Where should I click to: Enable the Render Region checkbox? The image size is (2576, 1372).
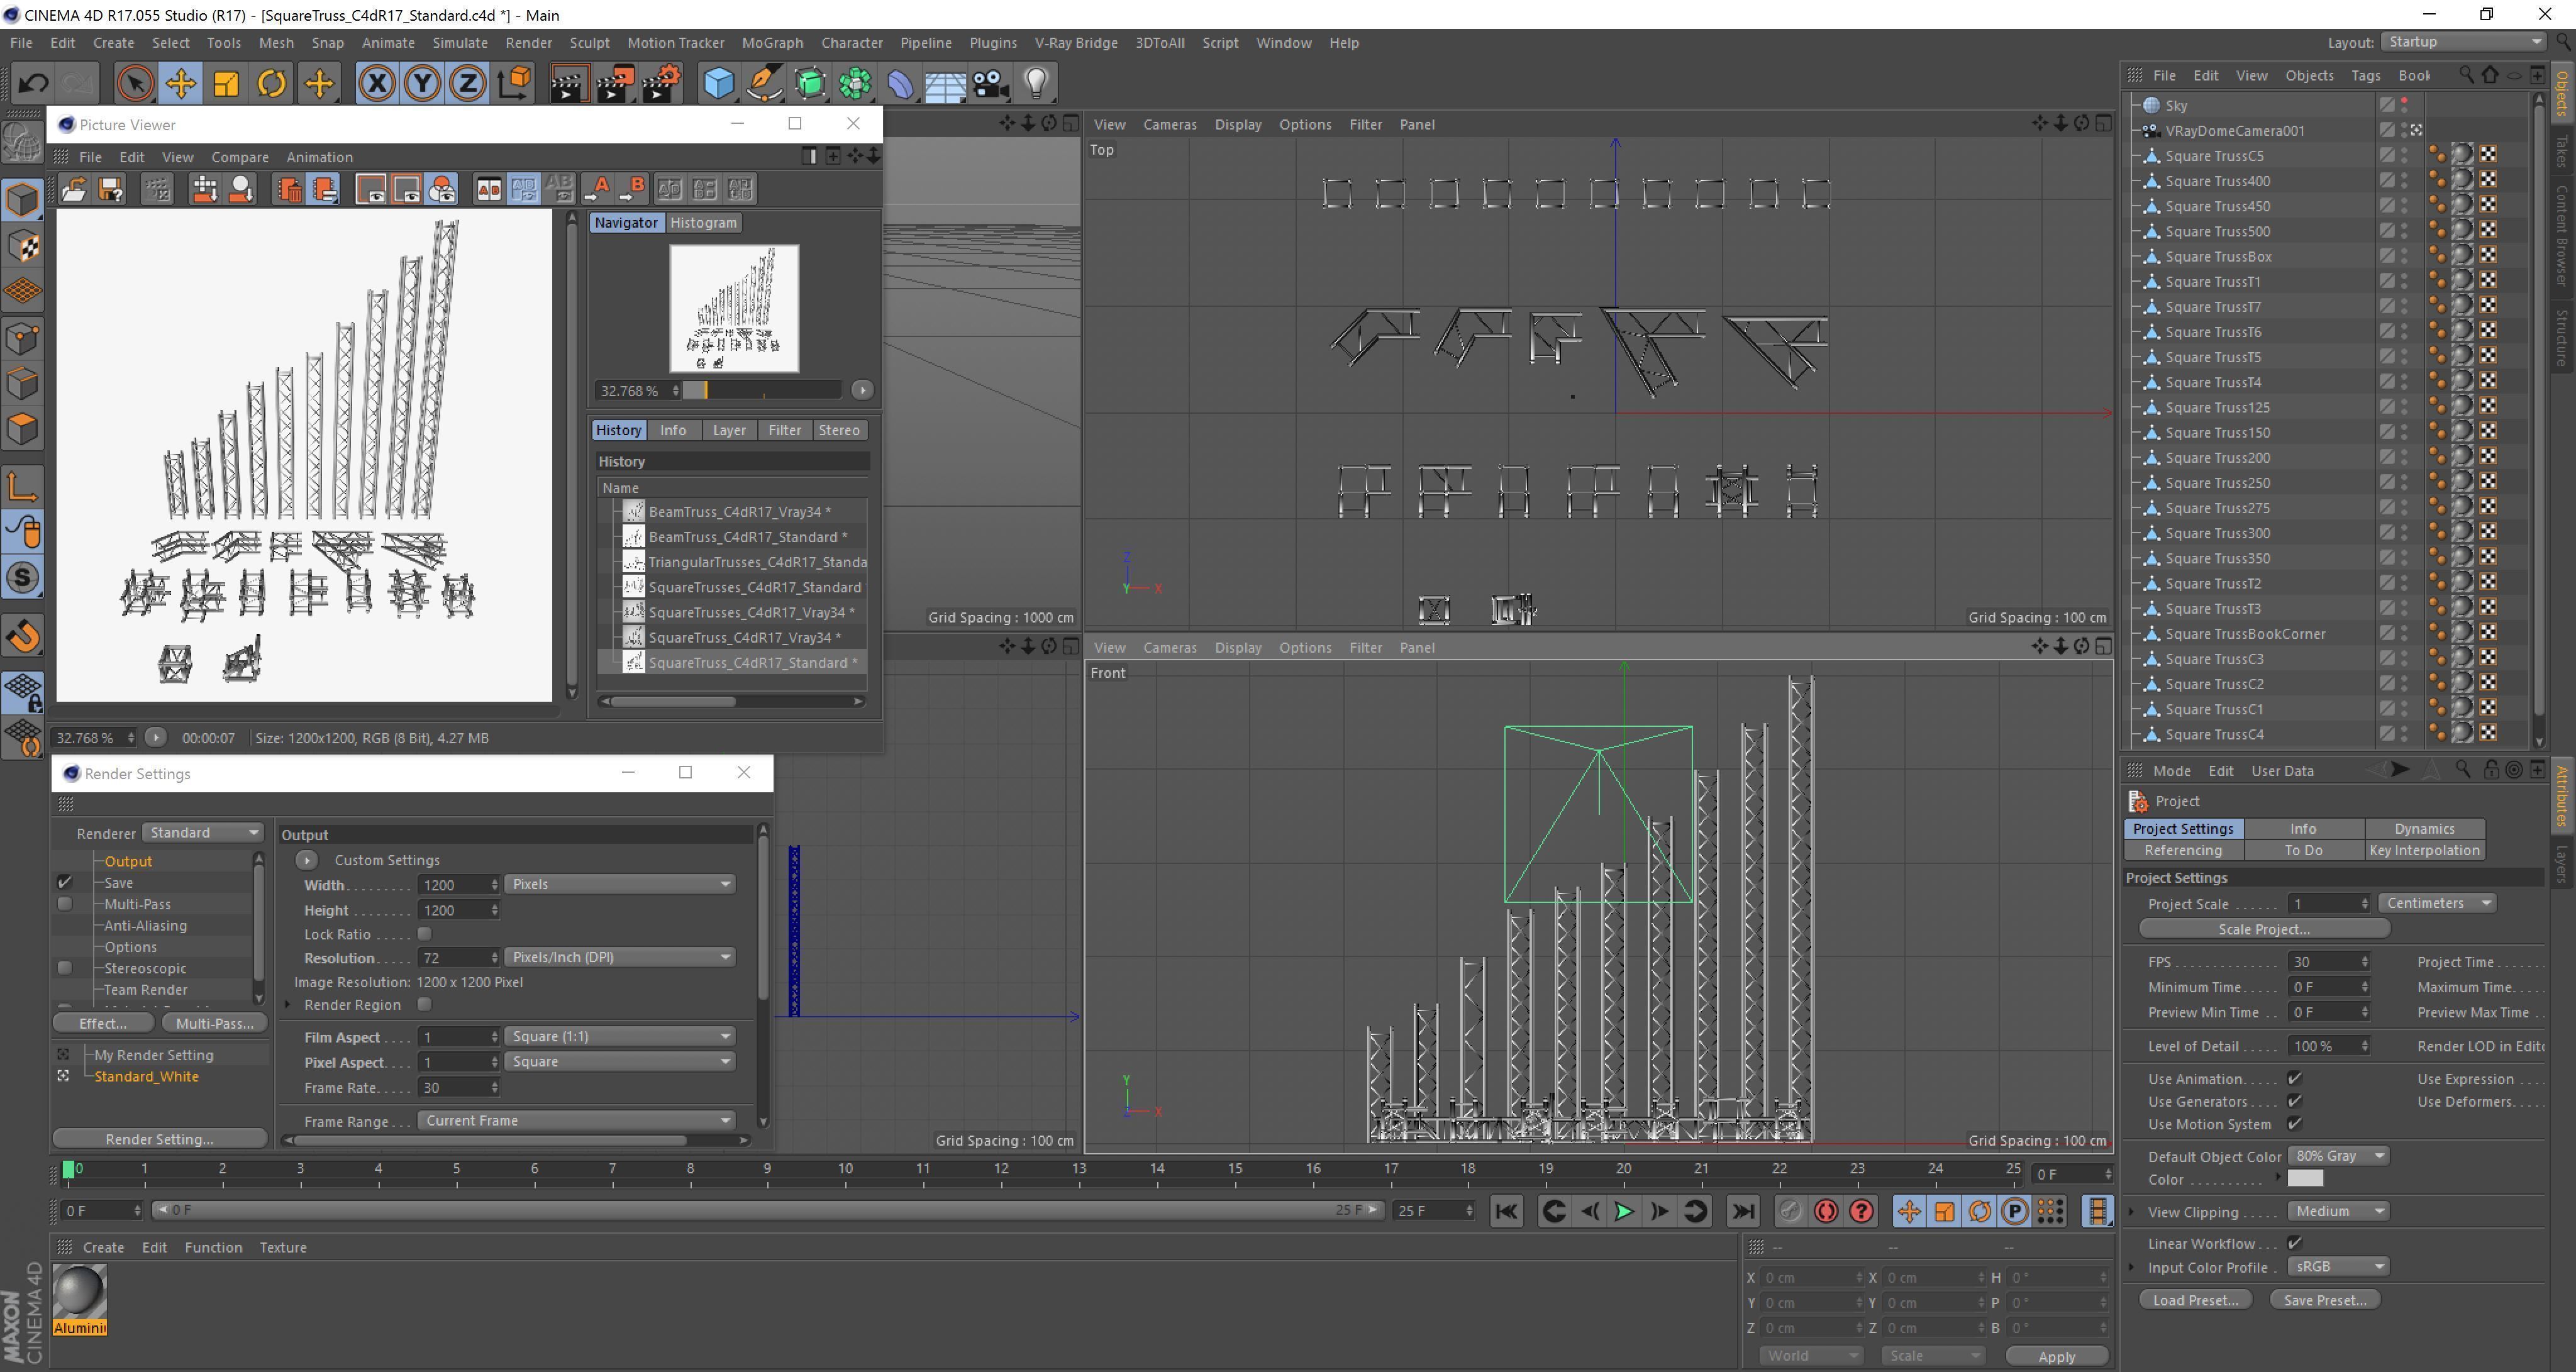(x=424, y=1005)
